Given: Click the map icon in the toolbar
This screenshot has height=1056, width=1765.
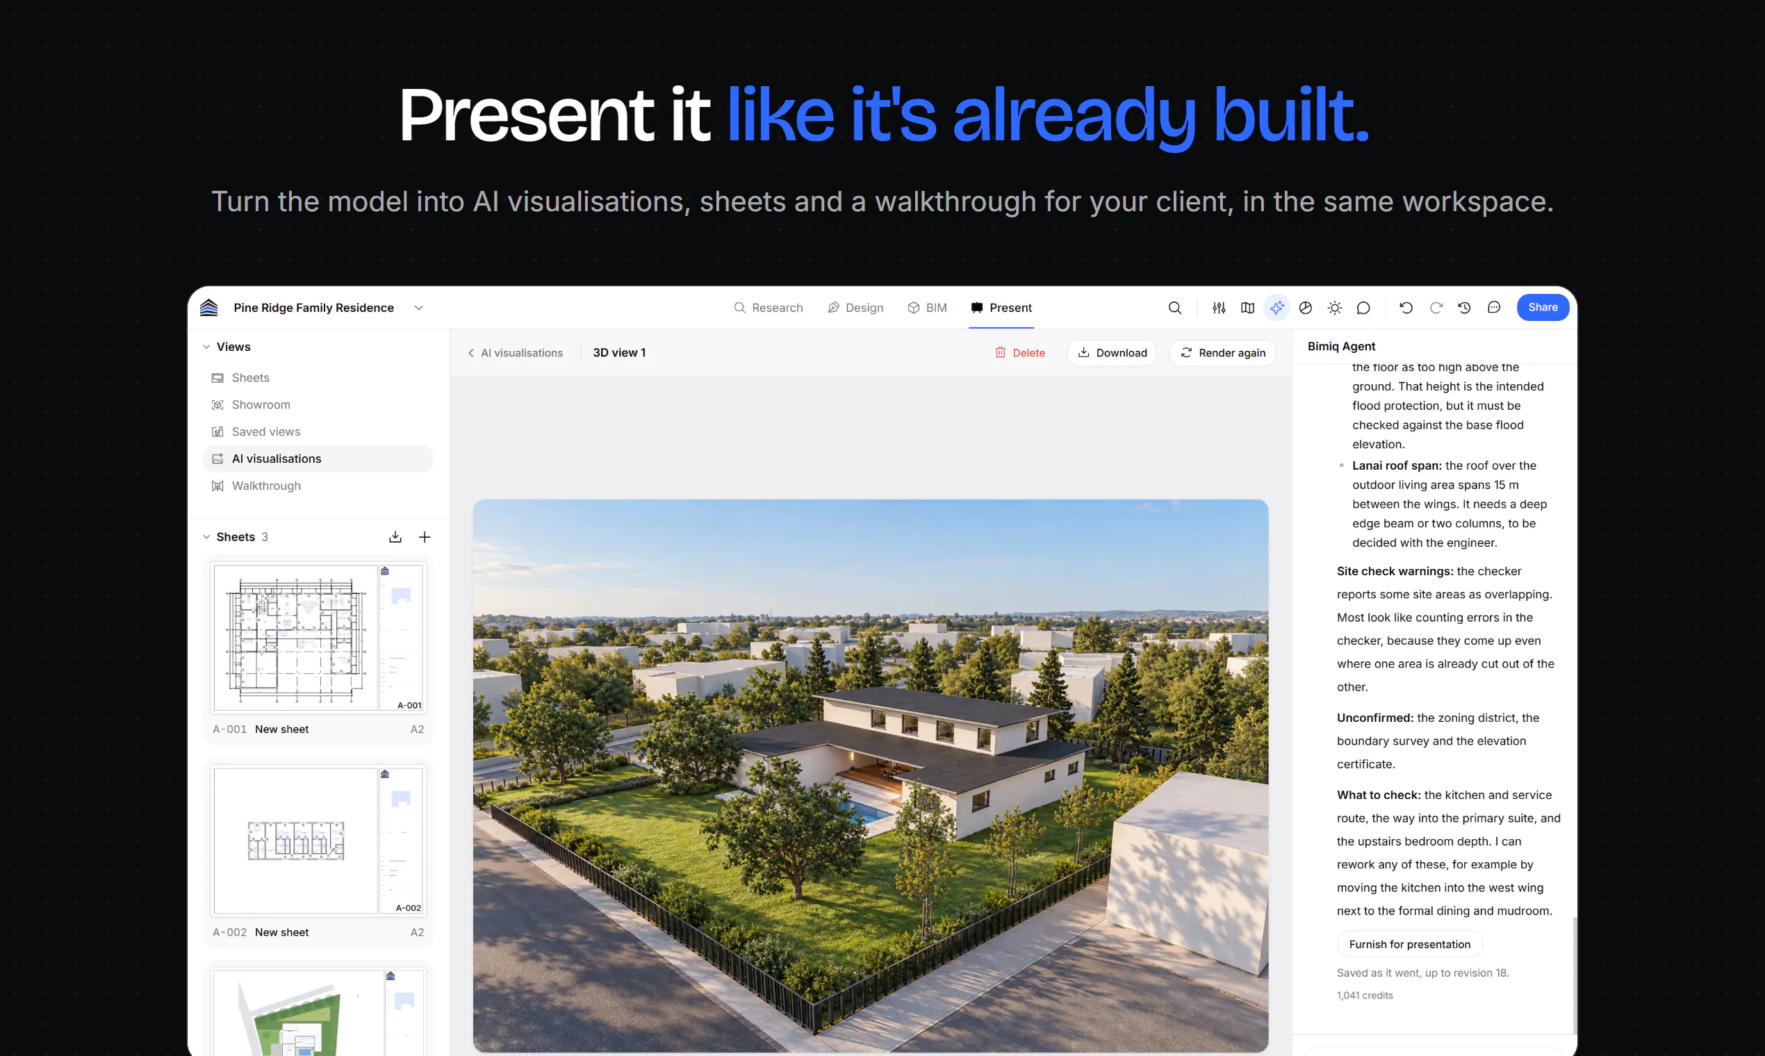Looking at the screenshot, I should click(x=1247, y=307).
